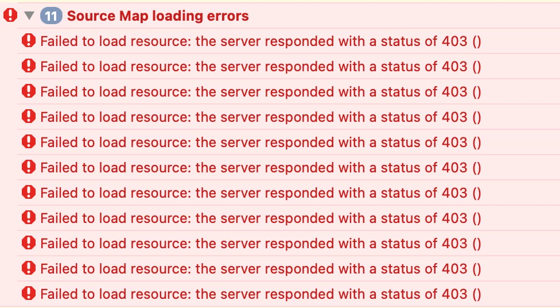Screen dimensions: 560x308
Task: Click the error icon of the second 403 message
Action: pos(29,66)
